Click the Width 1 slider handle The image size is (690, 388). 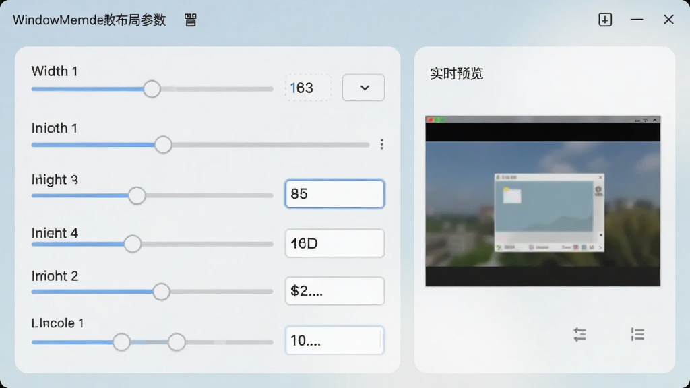152,89
